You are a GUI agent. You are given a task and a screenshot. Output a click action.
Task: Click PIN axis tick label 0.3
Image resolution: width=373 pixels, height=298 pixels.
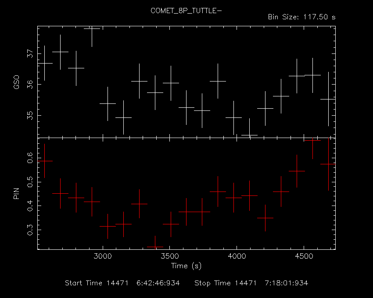[30, 230]
